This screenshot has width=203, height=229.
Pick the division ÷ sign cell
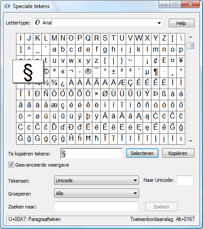click(x=29, y=117)
